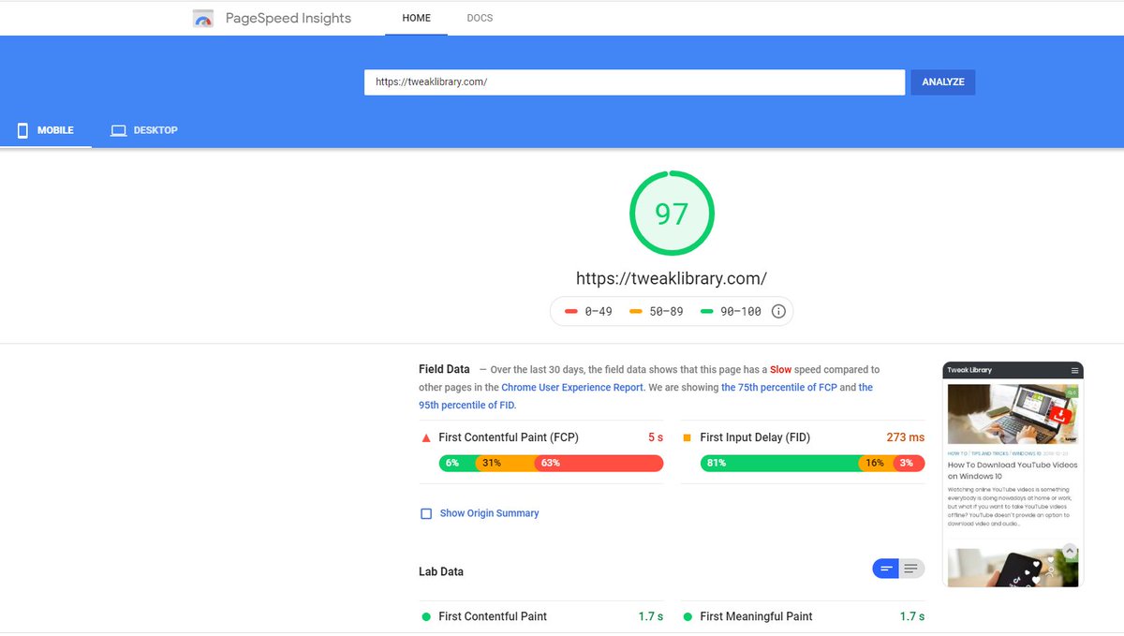Click the red FCP warning triangle icon
1124x636 pixels.
[x=425, y=436]
